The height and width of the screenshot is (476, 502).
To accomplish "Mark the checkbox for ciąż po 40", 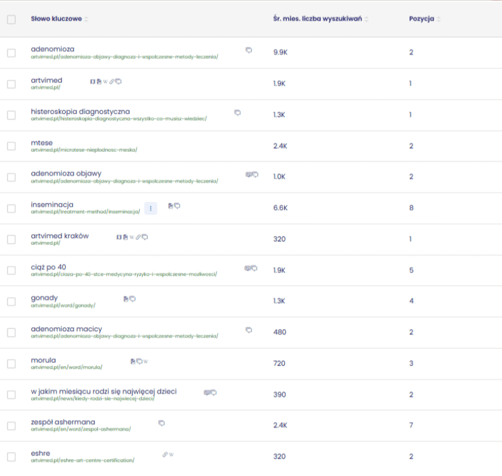I will click(x=11, y=271).
